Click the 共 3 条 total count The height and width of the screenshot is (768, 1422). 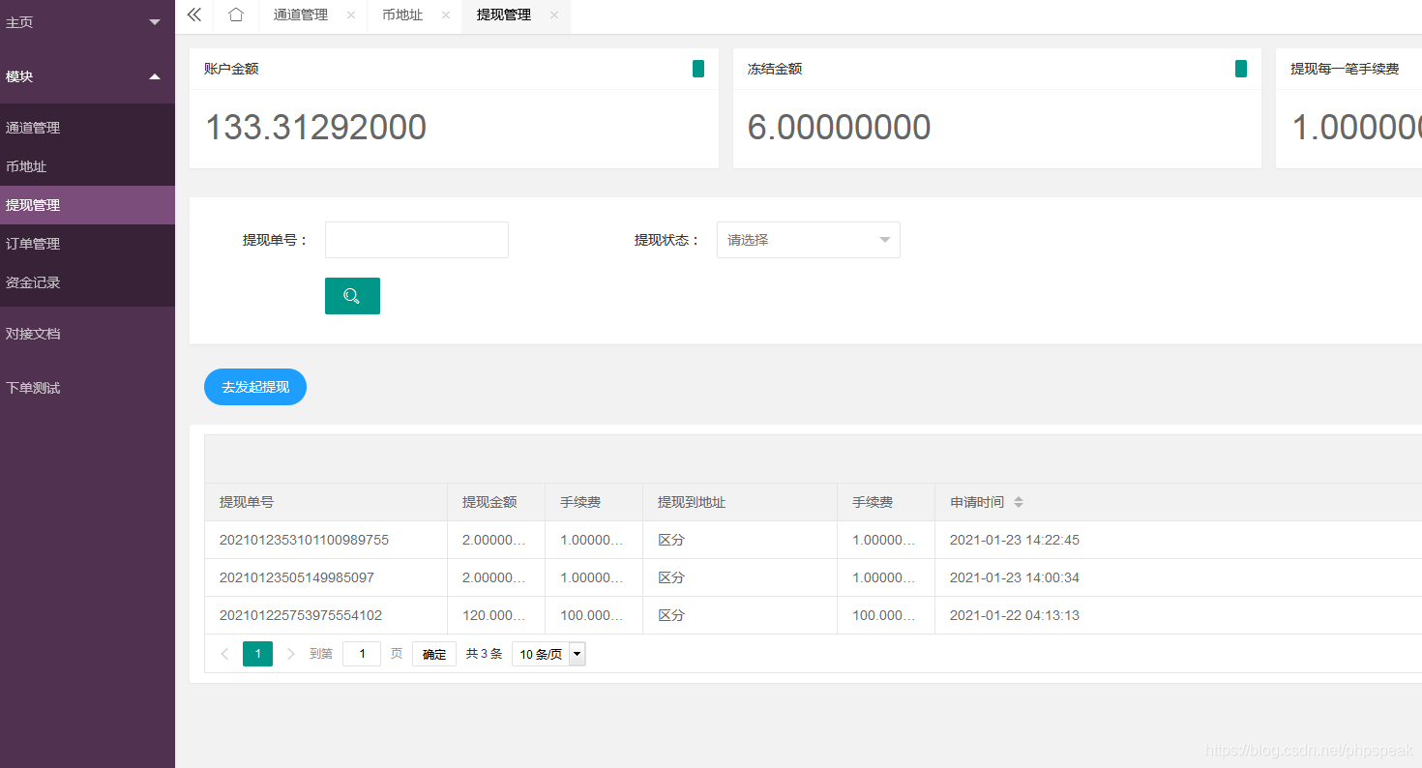pos(484,654)
